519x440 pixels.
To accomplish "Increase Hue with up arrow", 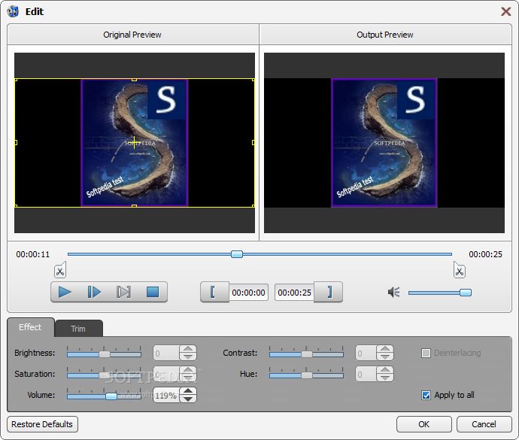I will pos(385,370).
